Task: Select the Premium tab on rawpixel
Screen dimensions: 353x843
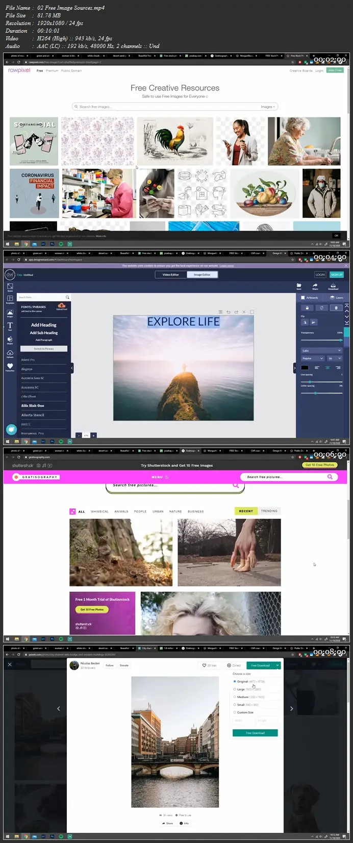Action: (x=52, y=70)
